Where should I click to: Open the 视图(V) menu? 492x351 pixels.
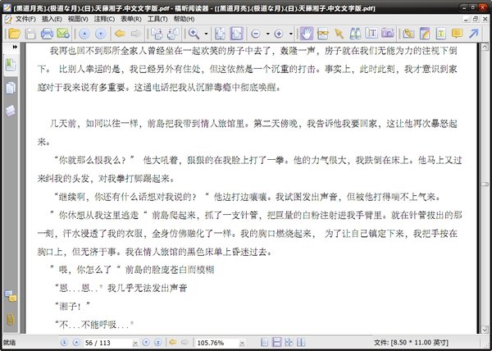[x=78, y=19]
